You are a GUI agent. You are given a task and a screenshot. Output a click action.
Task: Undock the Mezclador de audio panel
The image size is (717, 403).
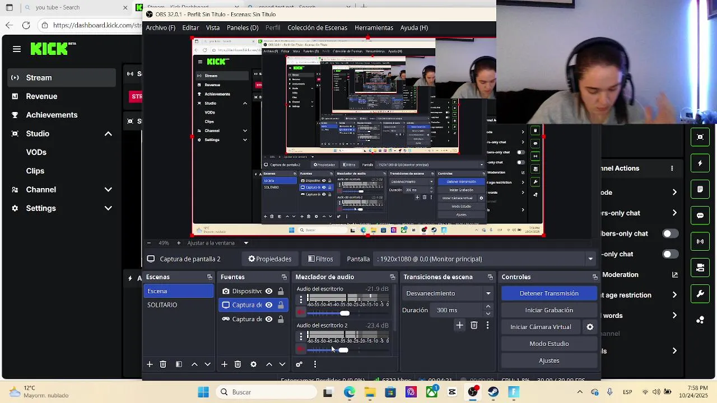tap(392, 277)
